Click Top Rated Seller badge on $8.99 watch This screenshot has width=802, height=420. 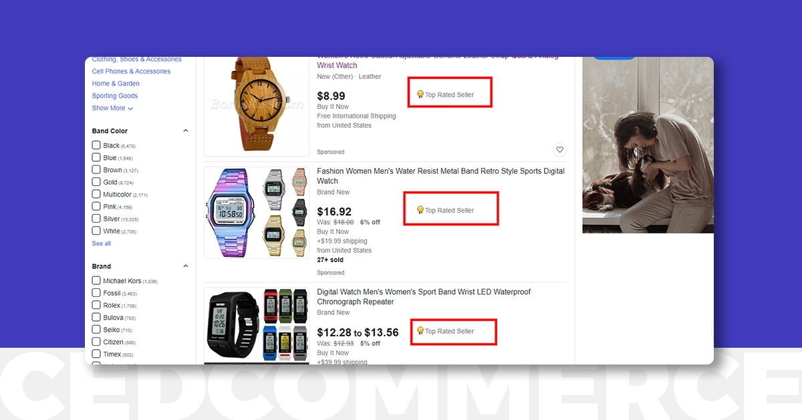tap(445, 95)
